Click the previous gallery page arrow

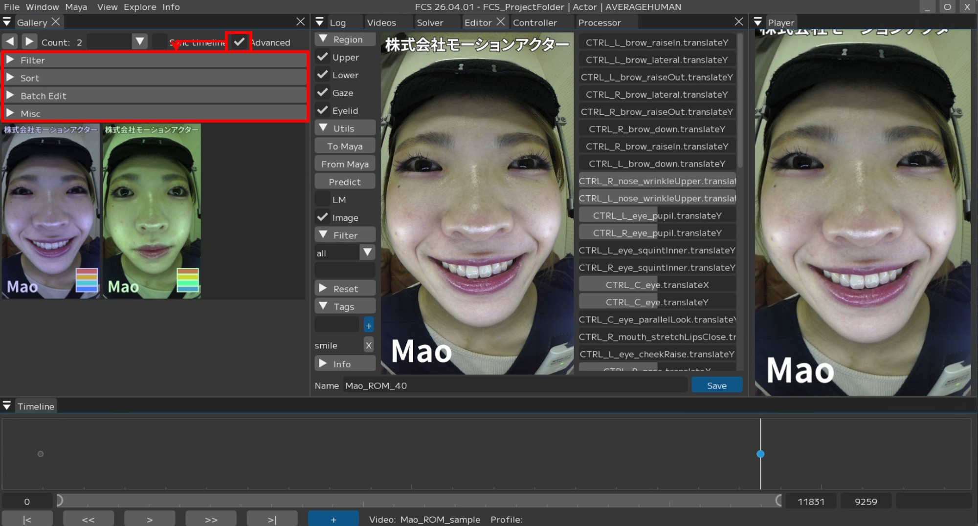[x=10, y=42]
